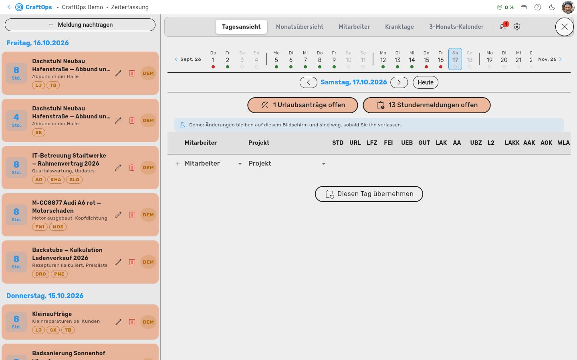Open the Mitarbeiter dropdown

click(214, 164)
